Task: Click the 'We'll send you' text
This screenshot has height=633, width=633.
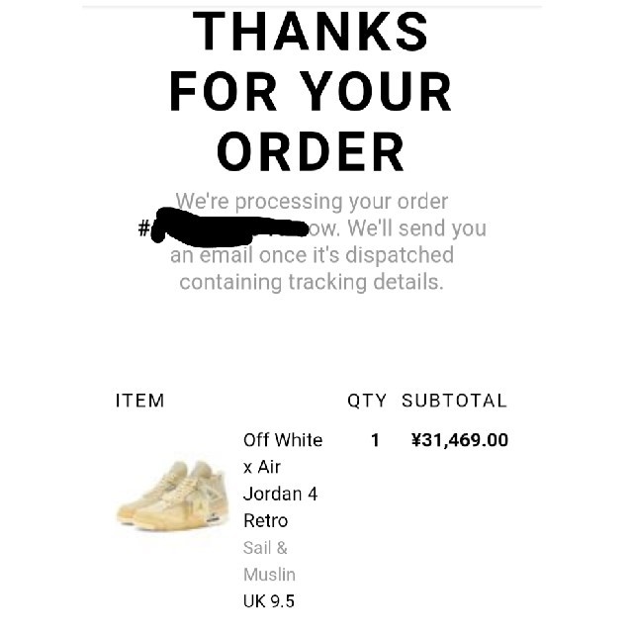Action: click(x=417, y=228)
